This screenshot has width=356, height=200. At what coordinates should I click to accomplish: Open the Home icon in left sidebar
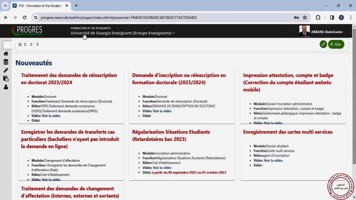point(6,54)
